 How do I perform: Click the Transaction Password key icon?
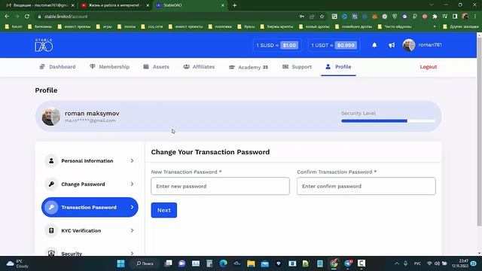click(x=51, y=207)
